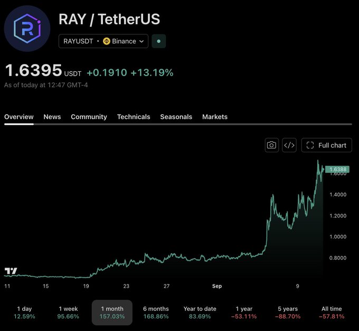Open the Community tab
359x331 pixels.
(89, 117)
